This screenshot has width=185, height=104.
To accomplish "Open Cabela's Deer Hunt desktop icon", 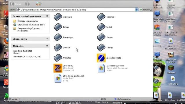I will point(171,27).
